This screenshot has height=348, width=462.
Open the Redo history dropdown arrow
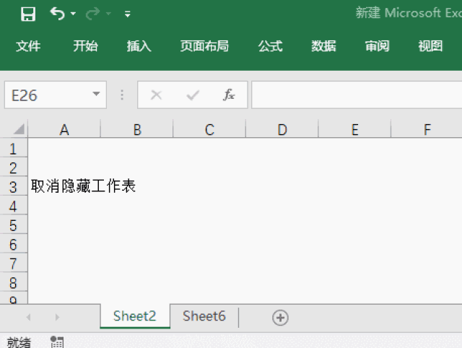[x=108, y=14]
